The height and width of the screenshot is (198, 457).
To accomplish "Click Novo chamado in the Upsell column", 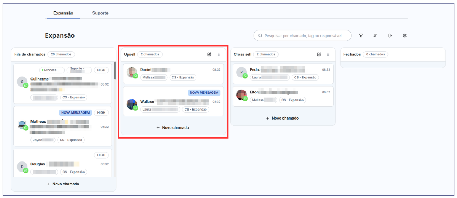I will tap(173, 127).
